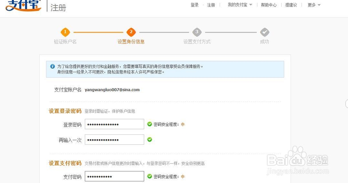
Task: Click the success checkmark step badge
Action: [x=264, y=32]
